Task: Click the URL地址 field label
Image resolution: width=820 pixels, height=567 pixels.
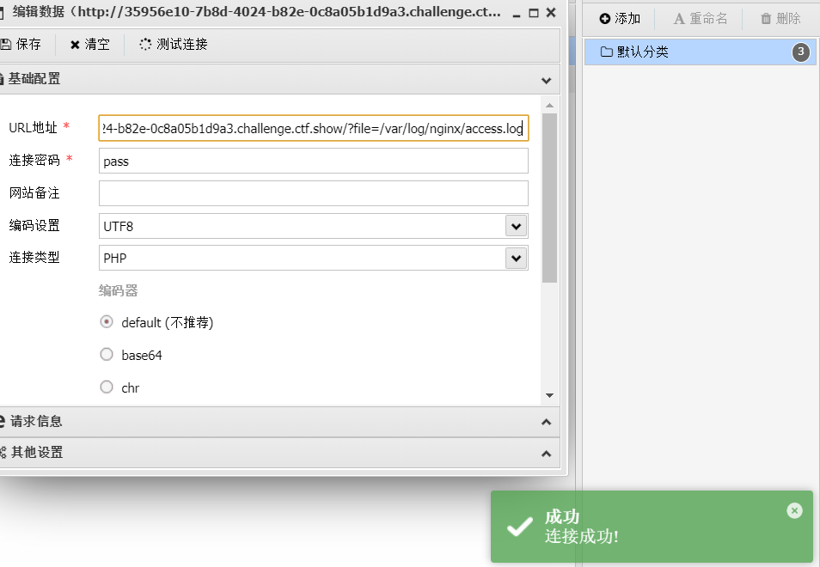Action: point(33,127)
